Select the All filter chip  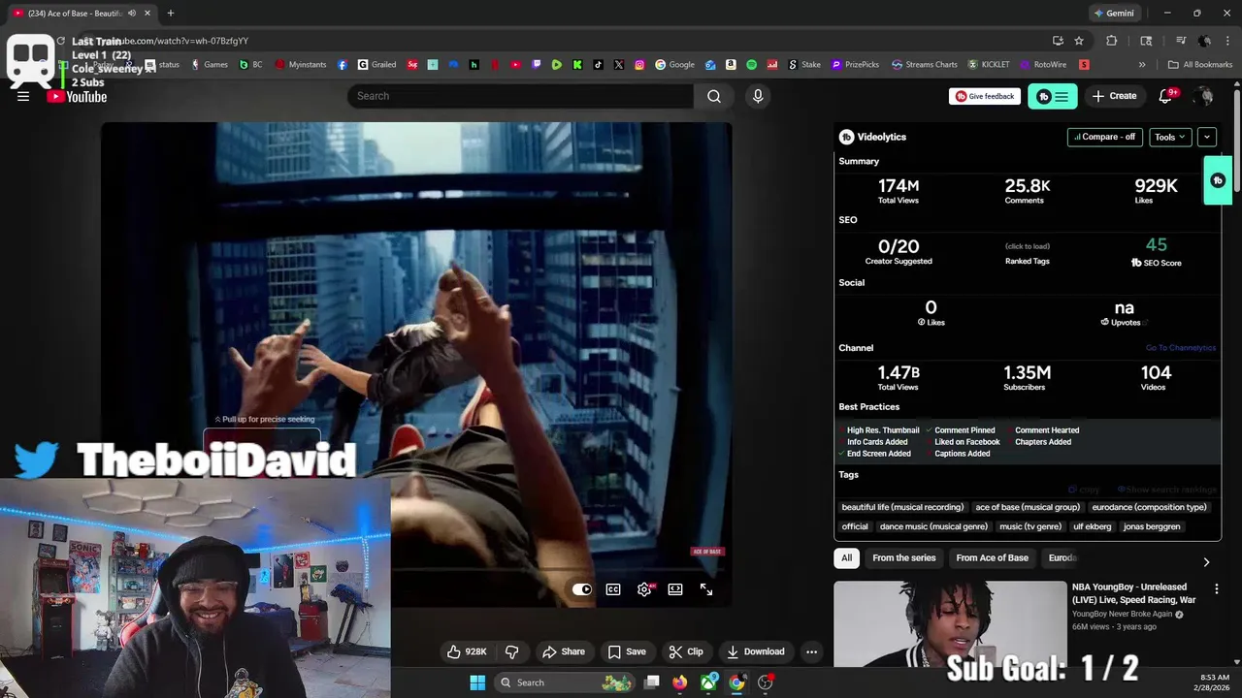[x=847, y=557]
